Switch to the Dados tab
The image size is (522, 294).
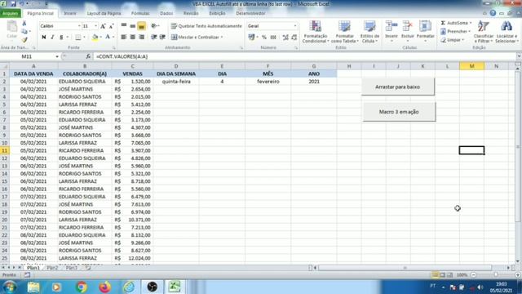coord(166,13)
